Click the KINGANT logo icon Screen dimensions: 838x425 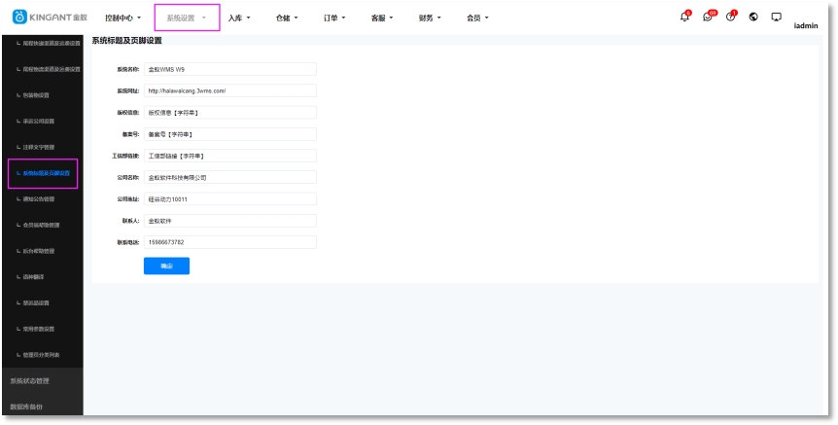tap(19, 18)
